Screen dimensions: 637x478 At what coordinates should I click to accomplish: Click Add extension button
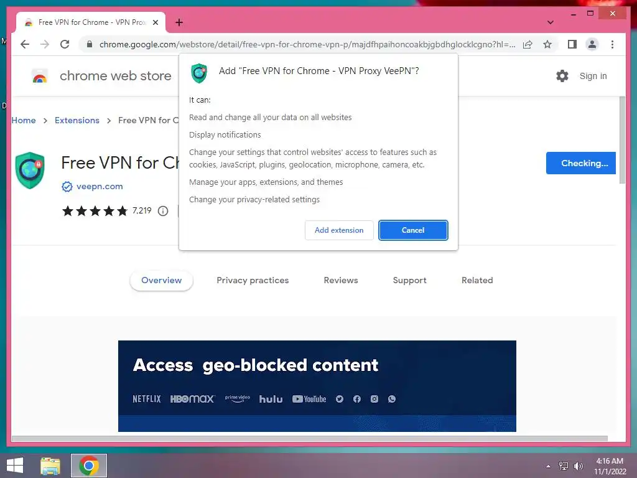pyautogui.click(x=339, y=230)
